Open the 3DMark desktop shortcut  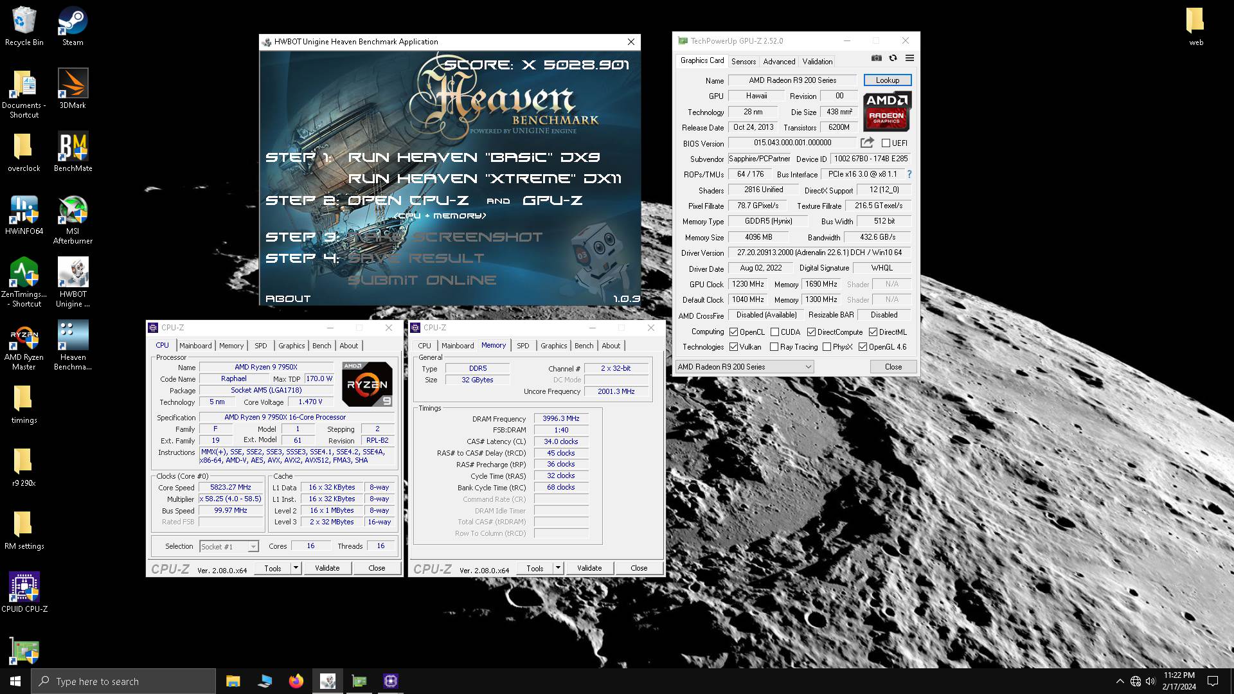click(73, 89)
